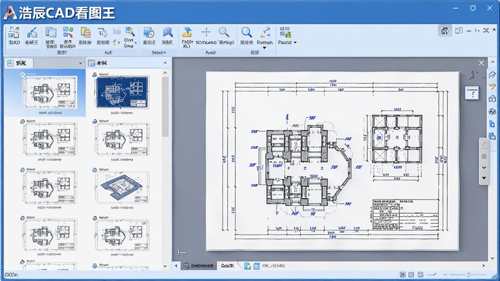The height and width of the screenshot is (281, 500).
Task: Click the small blue-orange swap arrows icon
Action: (x=117, y=42)
